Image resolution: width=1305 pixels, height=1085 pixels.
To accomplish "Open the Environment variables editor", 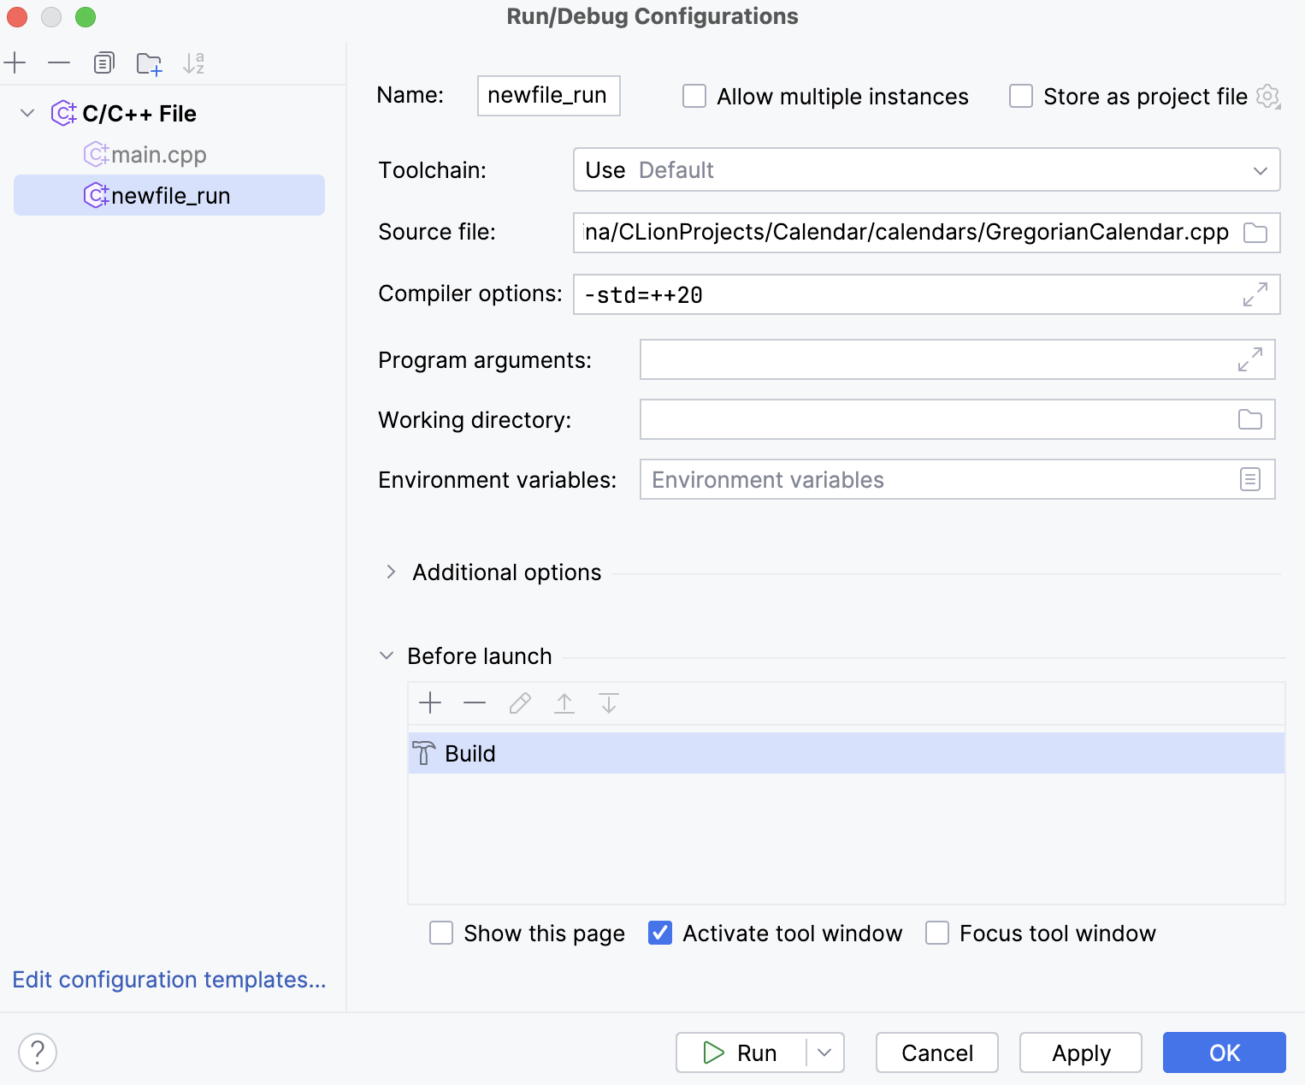I will pos(1250,479).
